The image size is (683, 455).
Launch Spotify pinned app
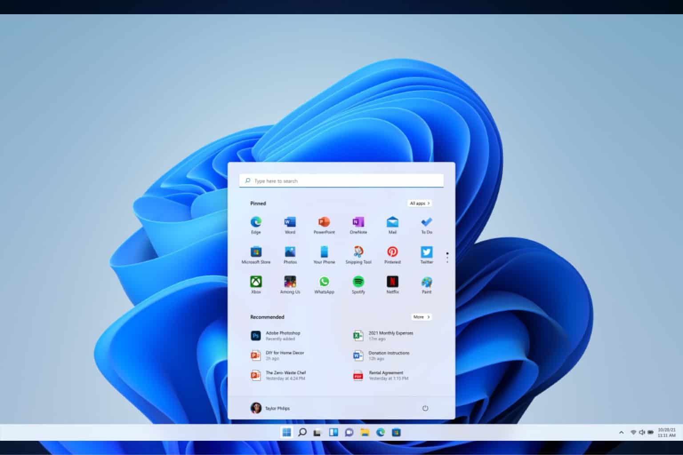(358, 285)
